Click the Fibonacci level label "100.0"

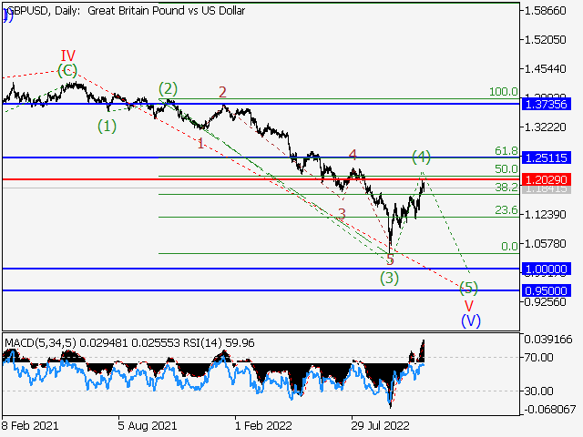click(x=504, y=91)
